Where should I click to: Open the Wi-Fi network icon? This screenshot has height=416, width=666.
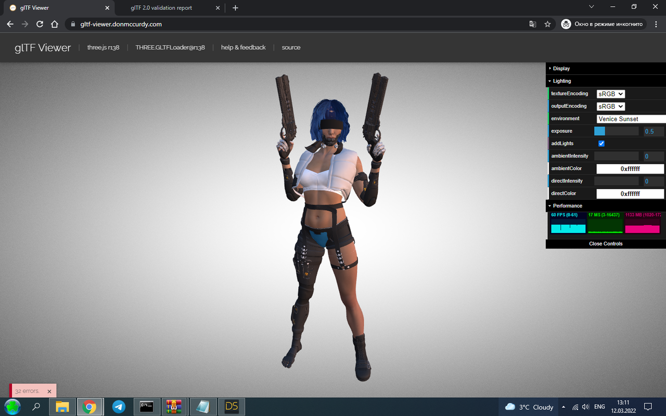click(575, 407)
